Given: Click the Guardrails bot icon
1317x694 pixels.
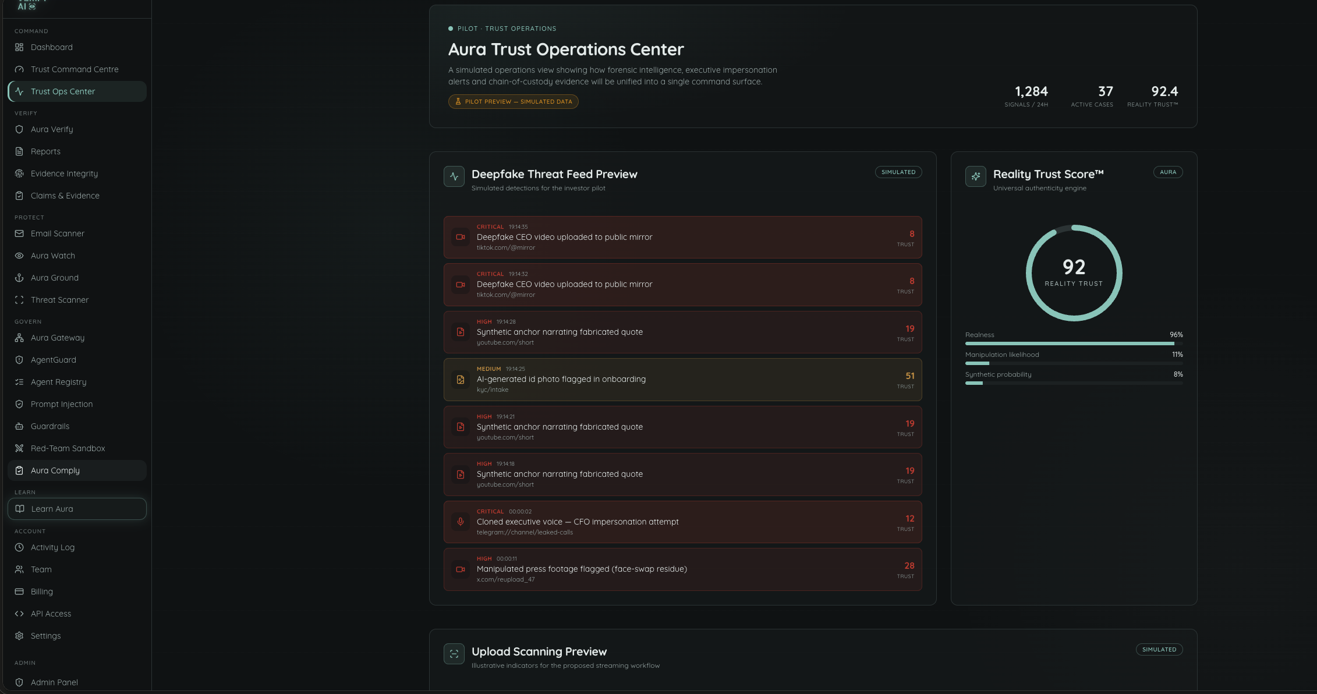Looking at the screenshot, I should [x=19, y=426].
